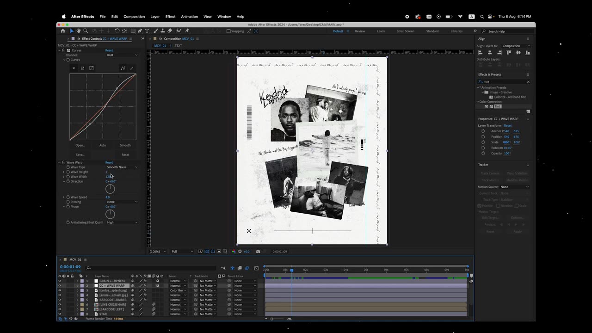
Task: Collapse the Wave Warp effect twirl
Action: [59, 162]
